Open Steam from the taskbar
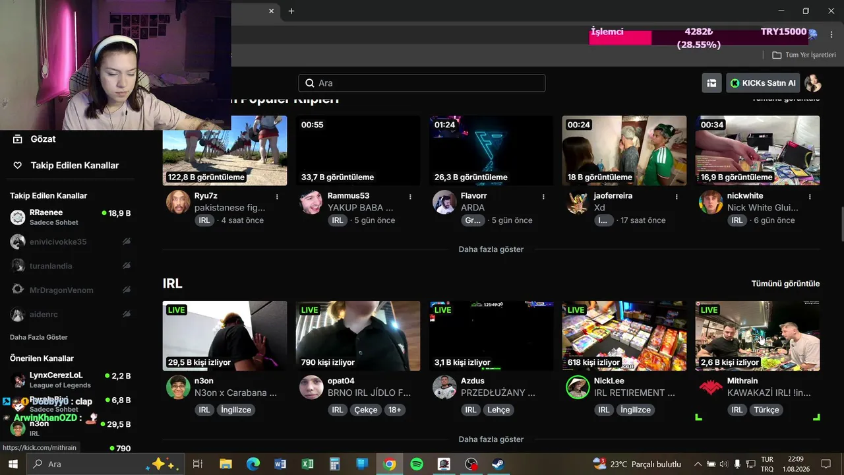Viewport: 844px width, 475px height. pyautogui.click(x=498, y=464)
